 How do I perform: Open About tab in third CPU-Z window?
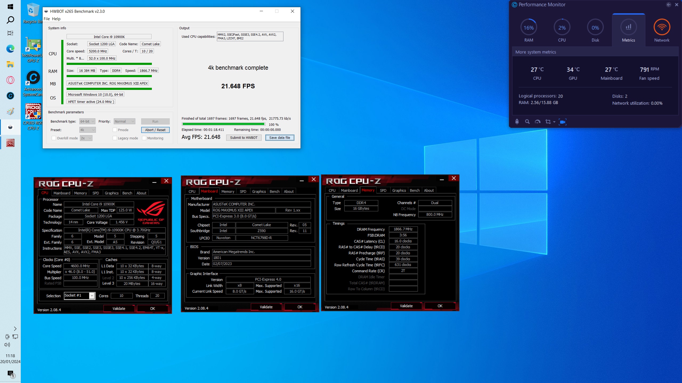tap(429, 190)
